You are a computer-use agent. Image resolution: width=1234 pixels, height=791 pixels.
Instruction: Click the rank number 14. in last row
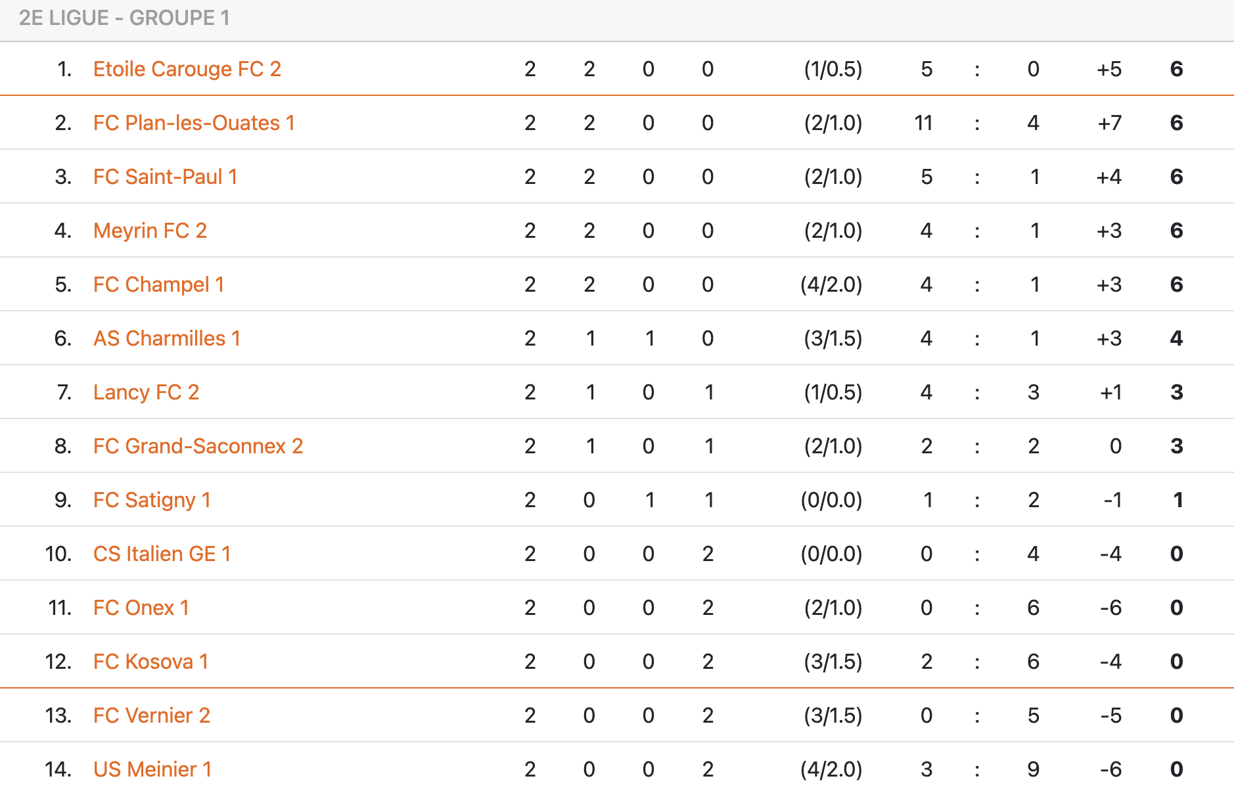58,769
